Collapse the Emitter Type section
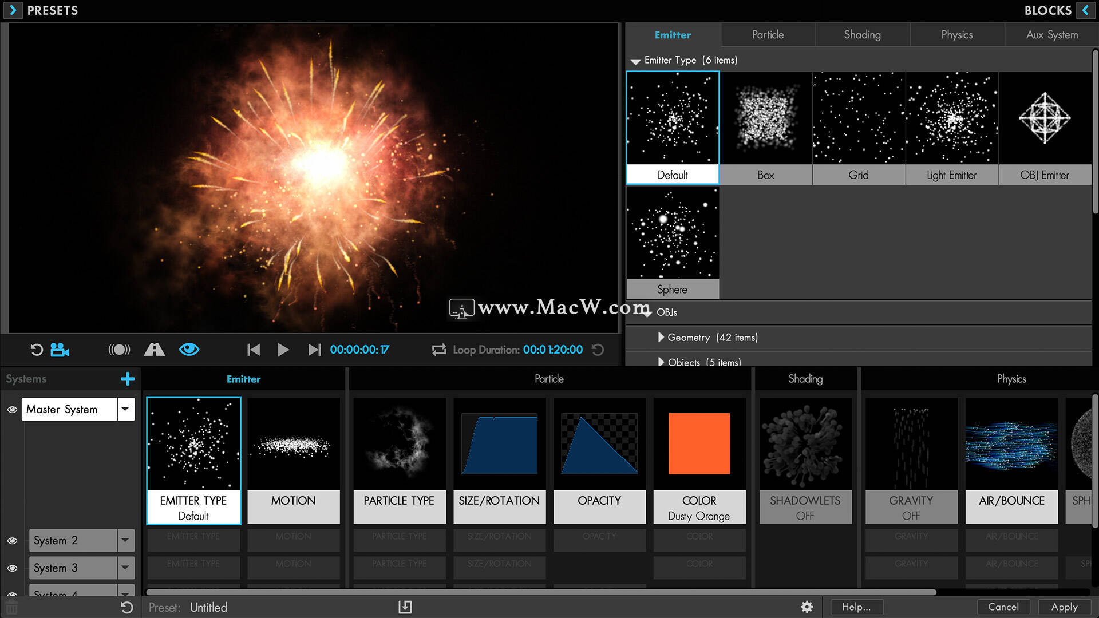Image resolution: width=1099 pixels, height=618 pixels. click(x=635, y=61)
